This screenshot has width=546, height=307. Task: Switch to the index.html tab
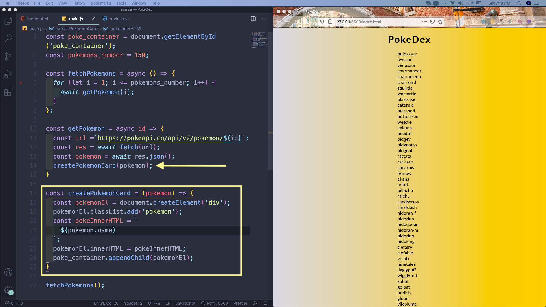pos(34,19)
